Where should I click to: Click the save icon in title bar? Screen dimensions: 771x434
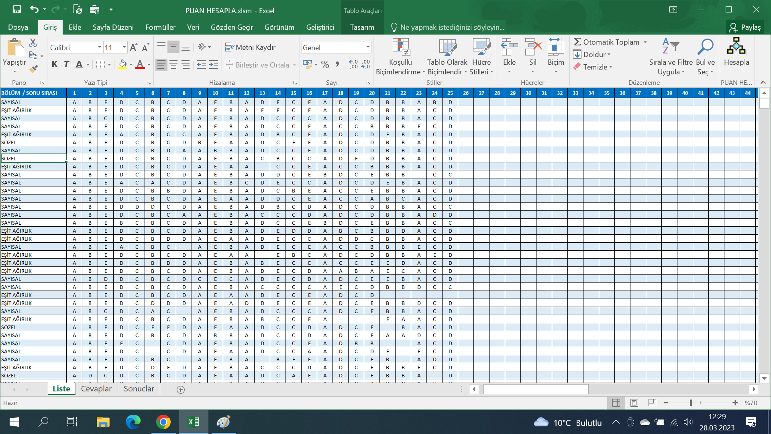click(x=17, y=9)
